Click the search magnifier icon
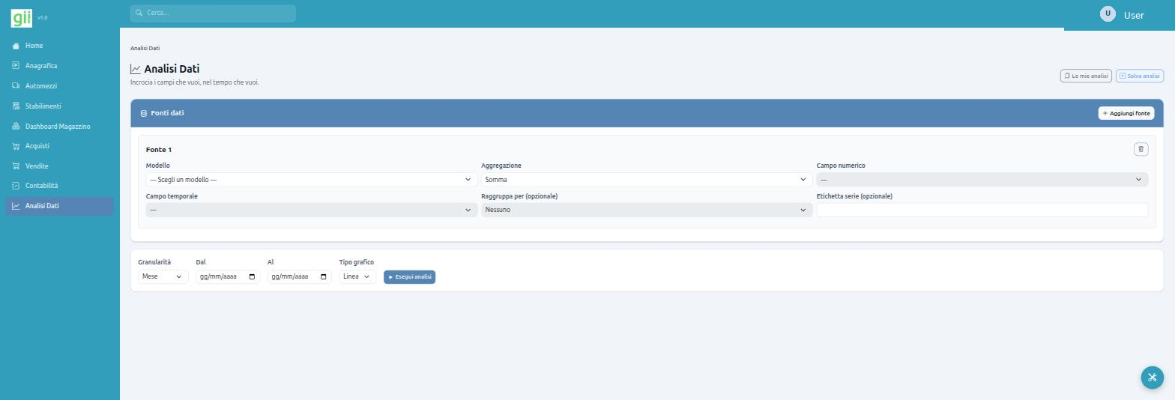1175x400 pixels. pyautogui.click(x=139, y=13)
